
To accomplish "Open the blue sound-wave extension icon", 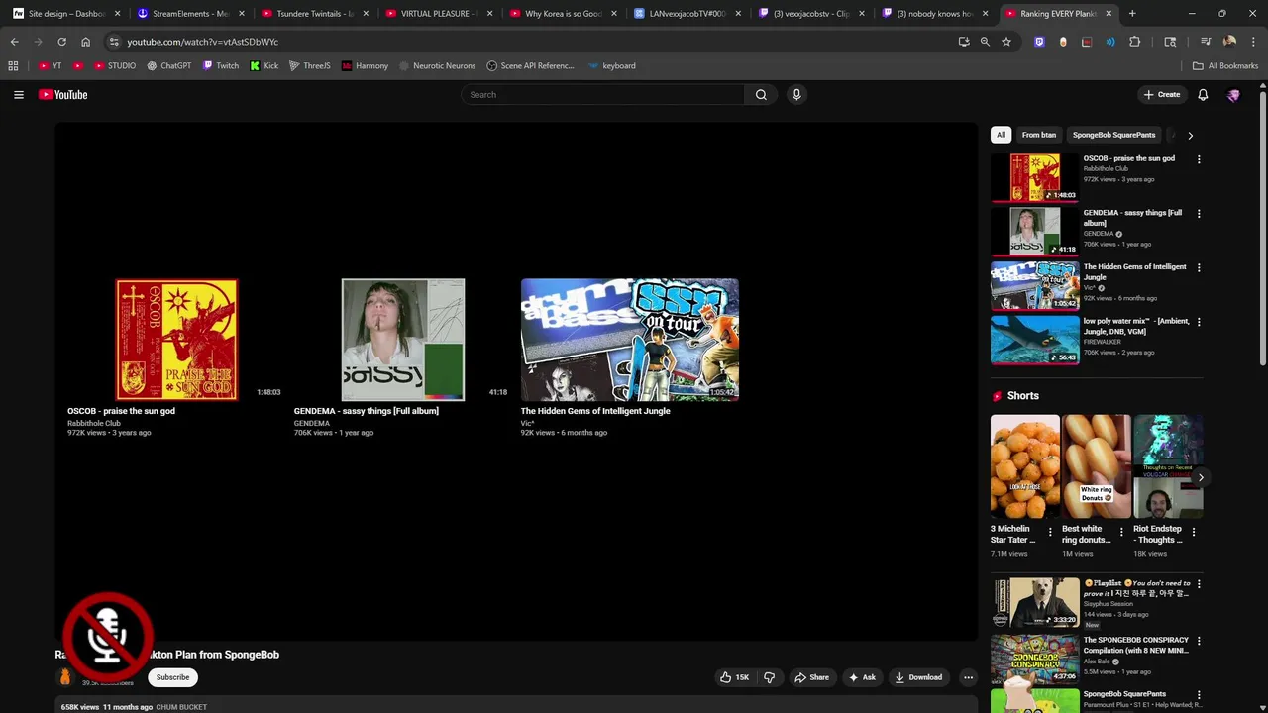I will (x=1110, y=42).
